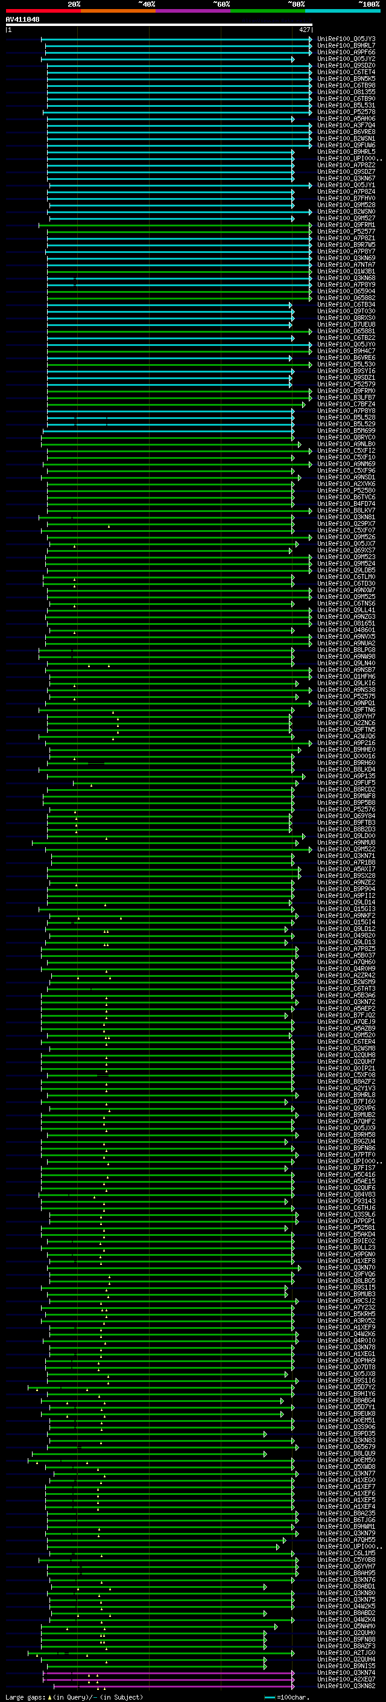386x1702 pixels.
Task: Select hit label UniRef100_Q8RYC0
Action: coord(346,437)
